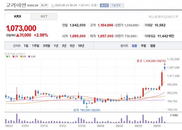182x130 pixels.
Task: Select the 5년 line chart period
Action: [72, 46]
